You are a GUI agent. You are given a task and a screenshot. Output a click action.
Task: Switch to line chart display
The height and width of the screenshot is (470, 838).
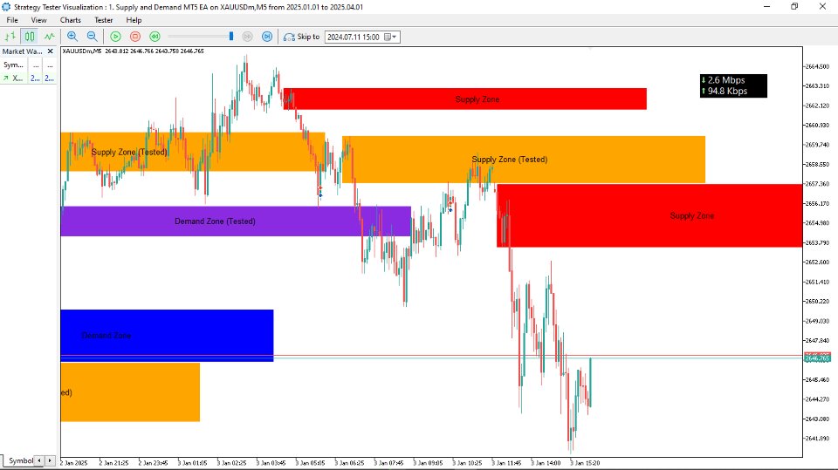tap(49, 37)
